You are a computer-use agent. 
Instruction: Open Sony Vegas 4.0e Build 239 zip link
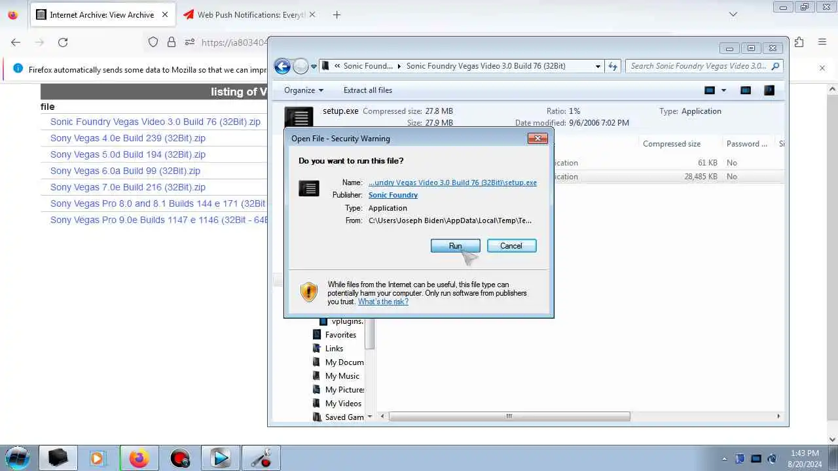(x=128, y=138)
